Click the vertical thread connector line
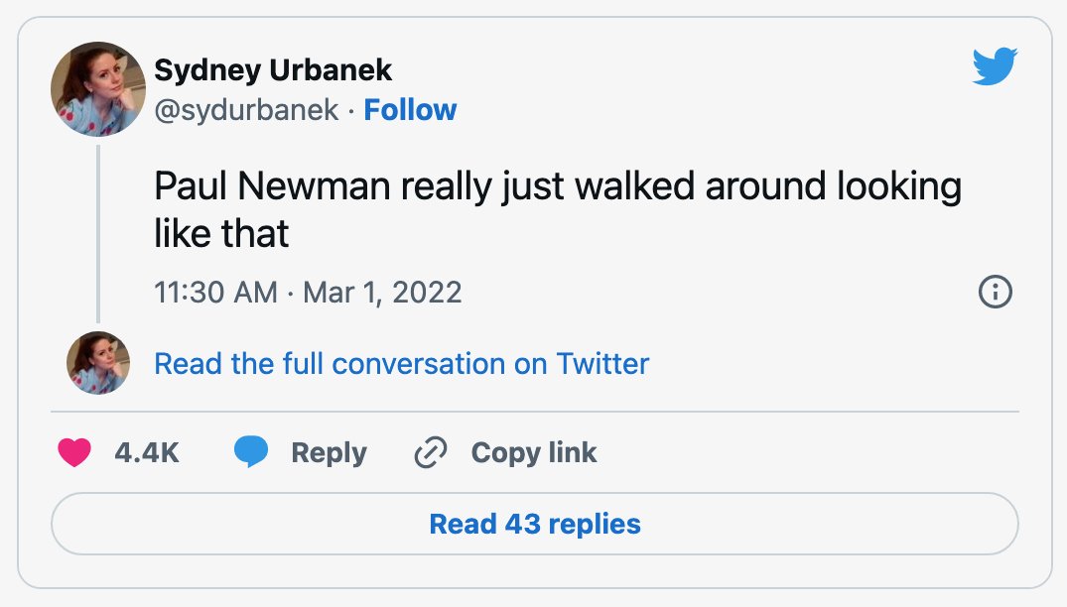This screenshot has width=1067, height=607. coord(98,234)
